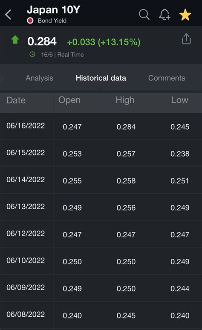This screenshot has height=330, width=202.
Task: Tap the Date column header
Action: coord(16,100)
